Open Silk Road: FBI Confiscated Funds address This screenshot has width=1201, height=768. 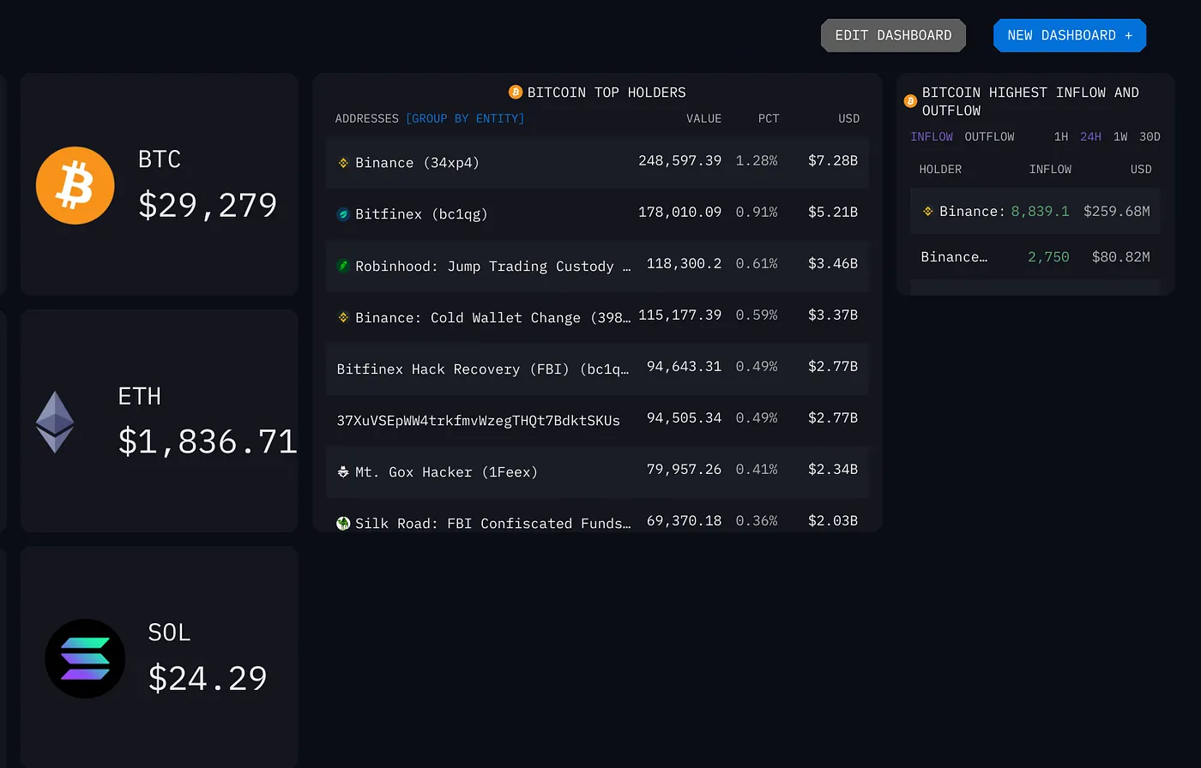point(493,523)
